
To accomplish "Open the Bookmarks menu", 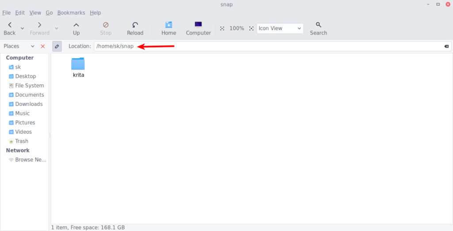I will coord(71,13).
